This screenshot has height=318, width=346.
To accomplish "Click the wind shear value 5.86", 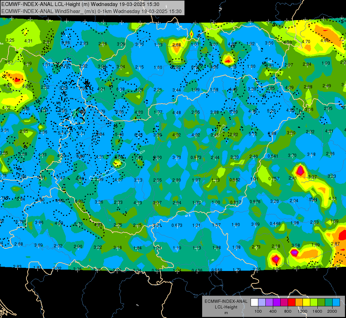I will point(65,43).
